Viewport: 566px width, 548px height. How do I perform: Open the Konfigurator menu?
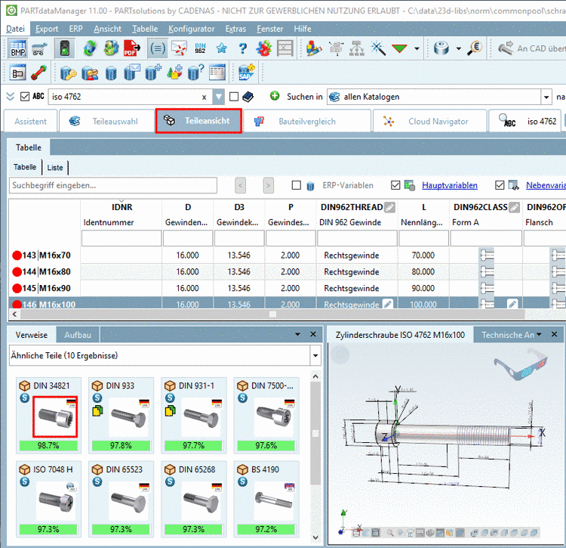tap(191, 29)
